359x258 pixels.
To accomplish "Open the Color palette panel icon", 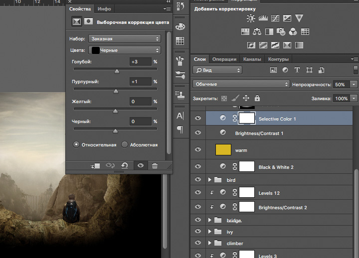I will [180, 26].
